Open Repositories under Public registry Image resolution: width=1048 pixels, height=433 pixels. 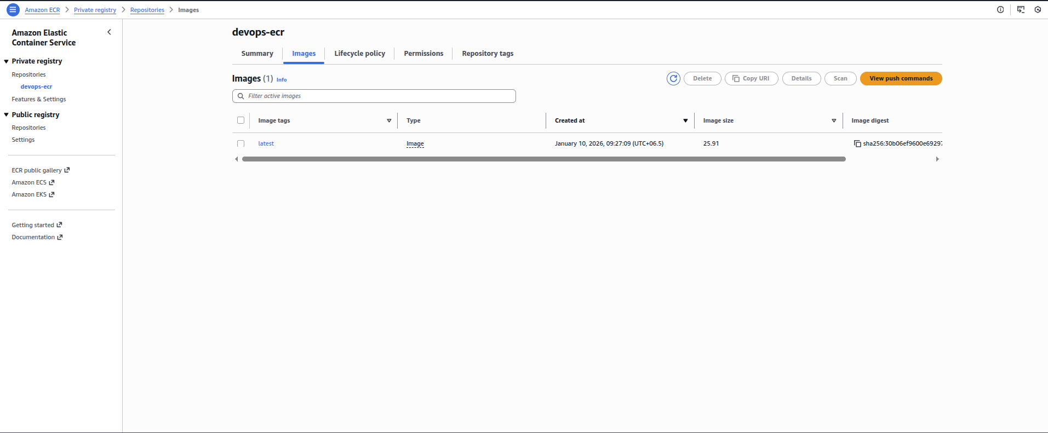pyautogui.click(x=28, y=128)
